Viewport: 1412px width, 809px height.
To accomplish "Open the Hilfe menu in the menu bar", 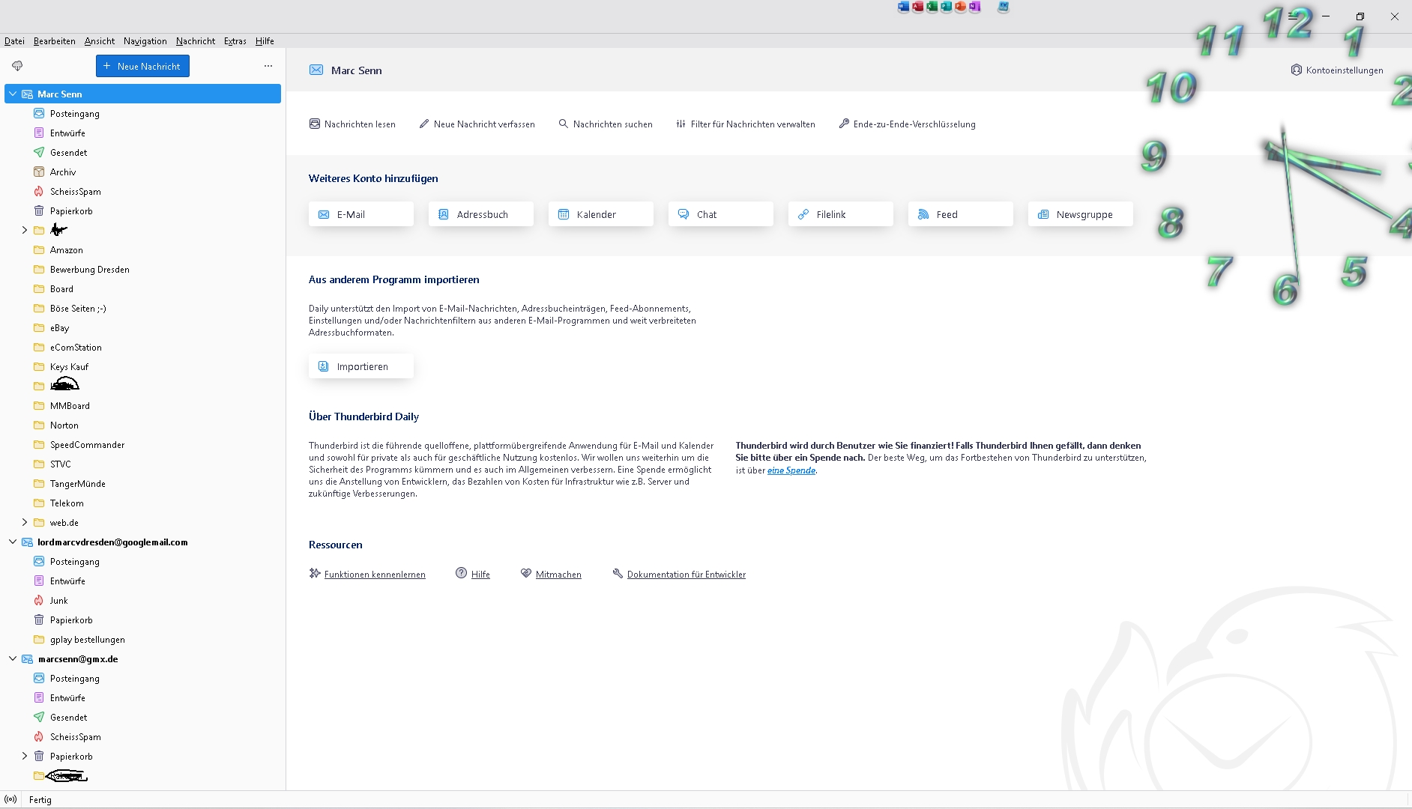I will click(x=265, y=41).
